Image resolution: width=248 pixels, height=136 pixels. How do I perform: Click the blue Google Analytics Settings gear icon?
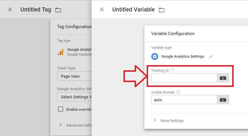pyautogui.click(x=155, y=57)
